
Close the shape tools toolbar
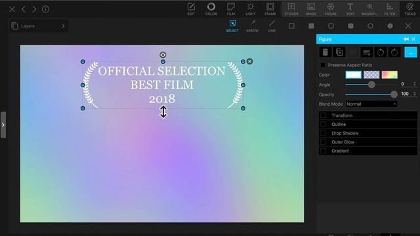(x=408, y=26)
